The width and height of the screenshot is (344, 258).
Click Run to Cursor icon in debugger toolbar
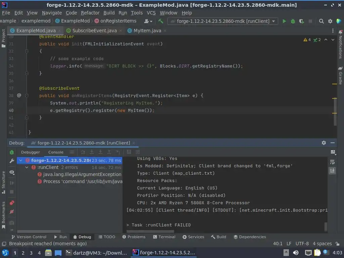pos(118,152)
